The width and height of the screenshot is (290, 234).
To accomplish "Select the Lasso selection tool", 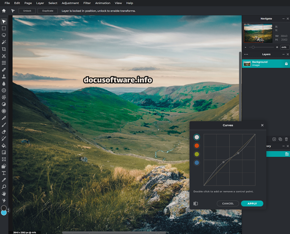I will click(x=4, y=35).
